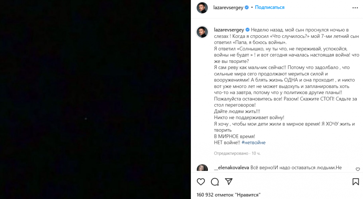Open lazarevsergey username in the caption
The width and height of the screenshot is (363, 199).
pos(229,30)
